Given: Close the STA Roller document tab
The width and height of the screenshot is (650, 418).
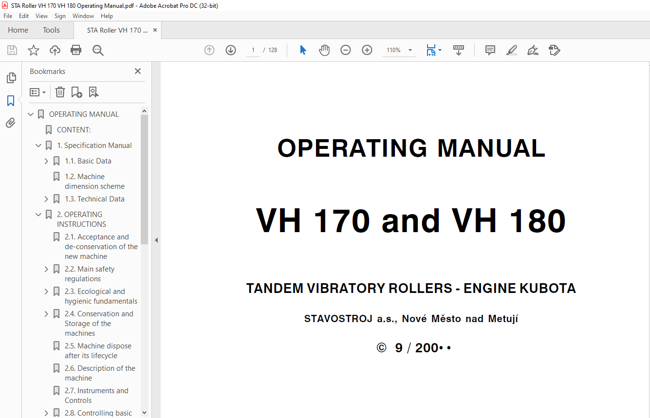Looking at the screenshot, I should click(x=155, y=30).
